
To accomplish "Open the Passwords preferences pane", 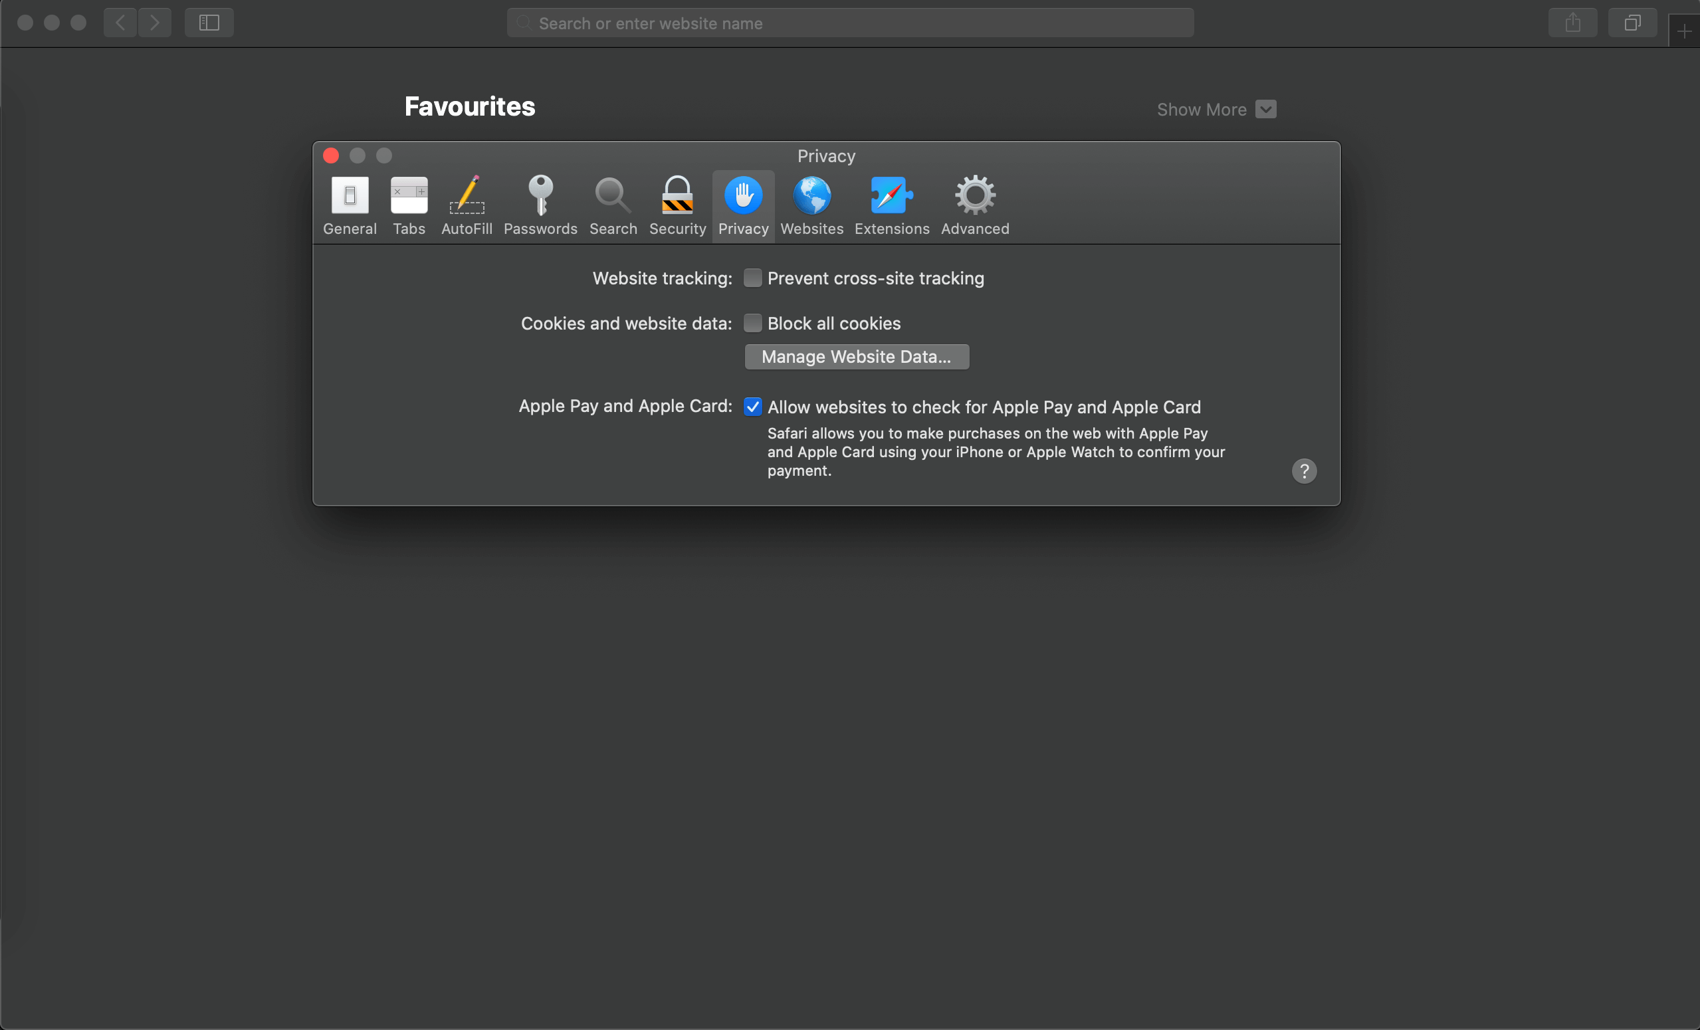I will 540,205.
